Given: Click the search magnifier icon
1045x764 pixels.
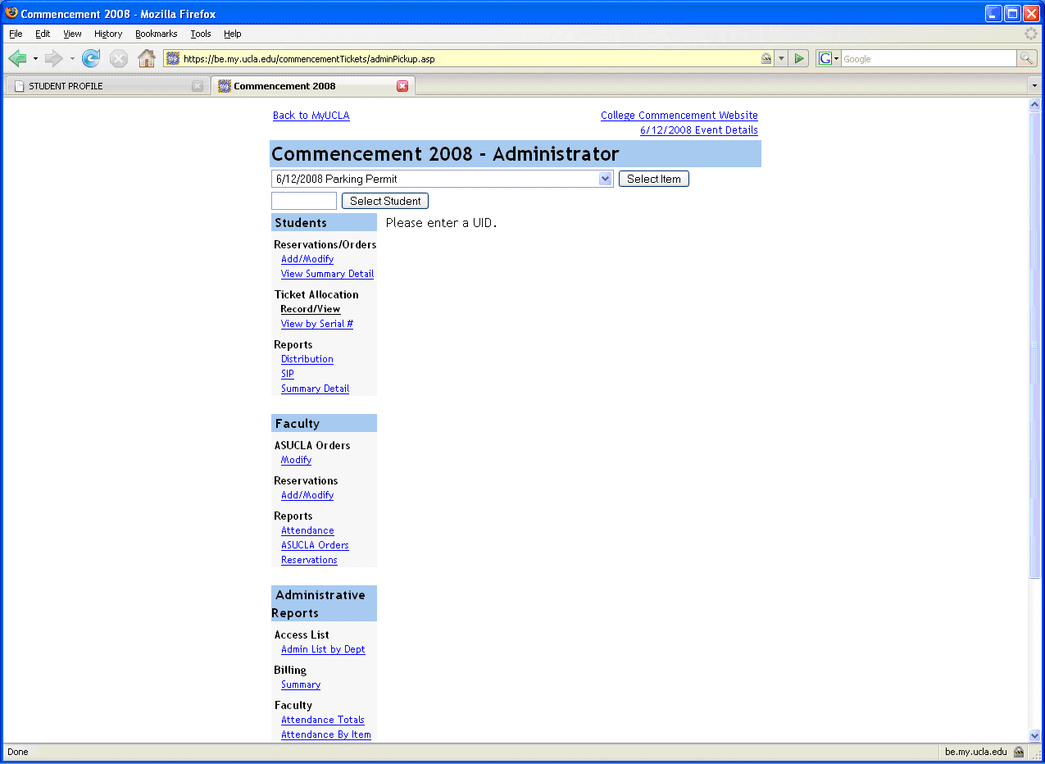Looking at the screenshot, I should 1026,58.
